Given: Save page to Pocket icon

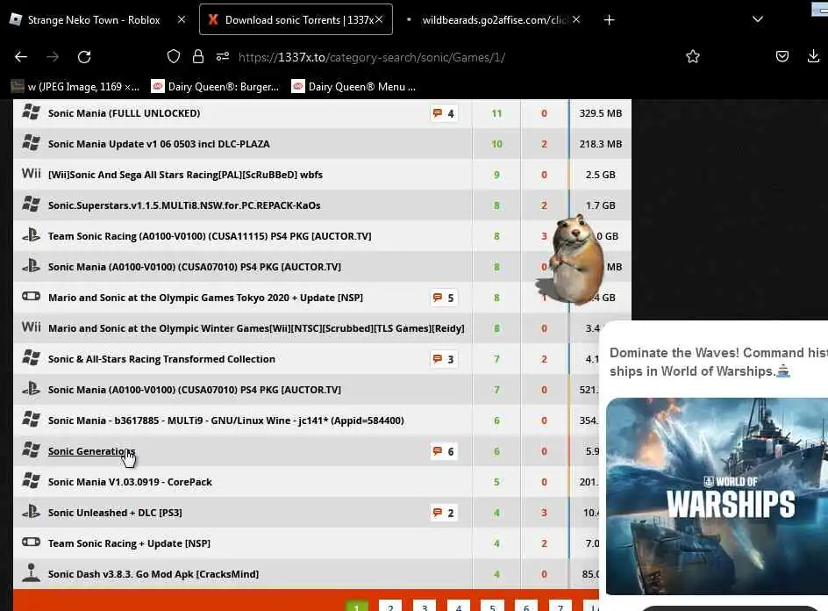Looking at the screenshot, I should tap(782, 56).
